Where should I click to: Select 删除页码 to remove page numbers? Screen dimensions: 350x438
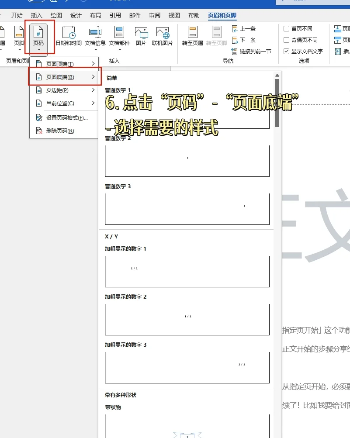click(x=60, y=130)
